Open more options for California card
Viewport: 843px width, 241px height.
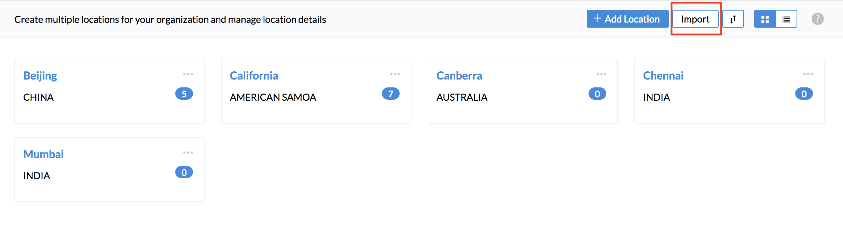pos(395,74)
